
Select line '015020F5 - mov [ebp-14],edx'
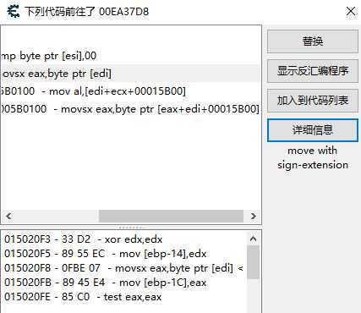tap(106, 254)
